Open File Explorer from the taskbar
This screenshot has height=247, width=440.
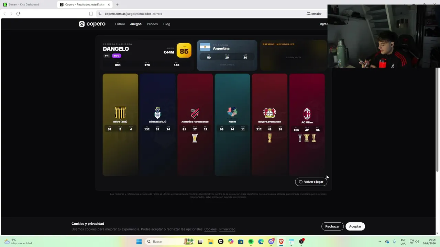tap(210, 242)
